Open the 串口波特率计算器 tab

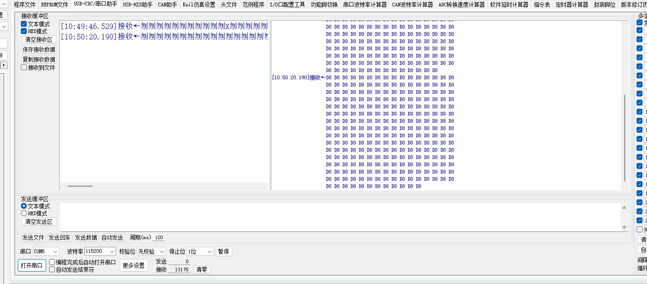click(365, 5)
